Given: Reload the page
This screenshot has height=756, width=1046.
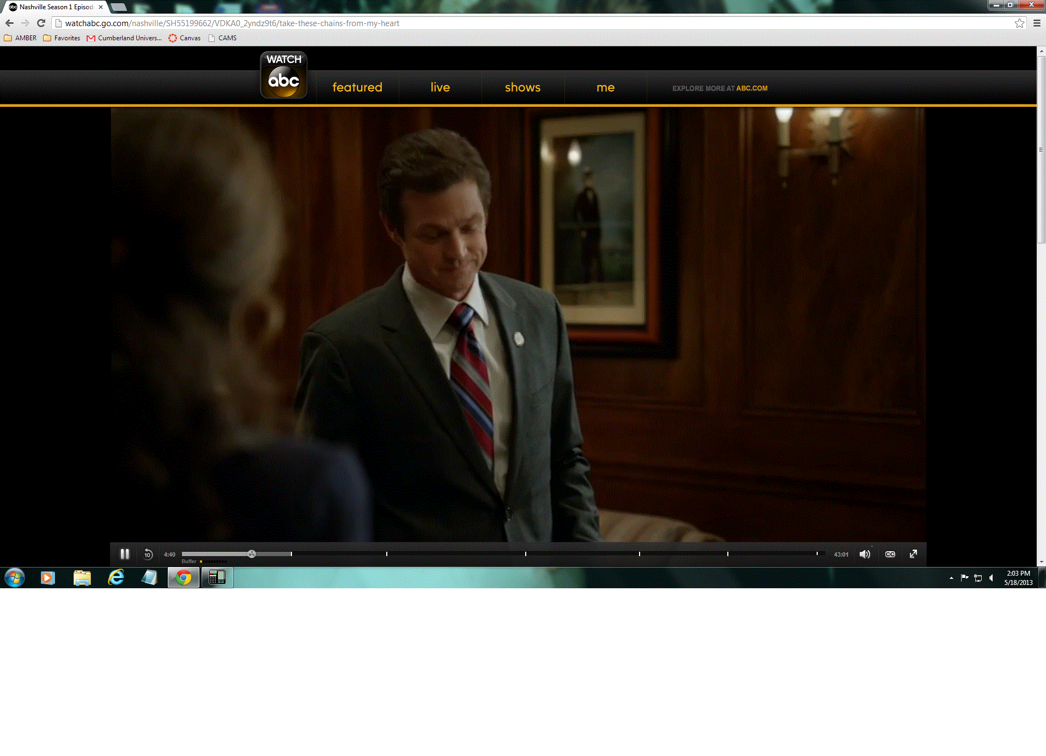Looking at the screenshot, I should tap(41, 23).
